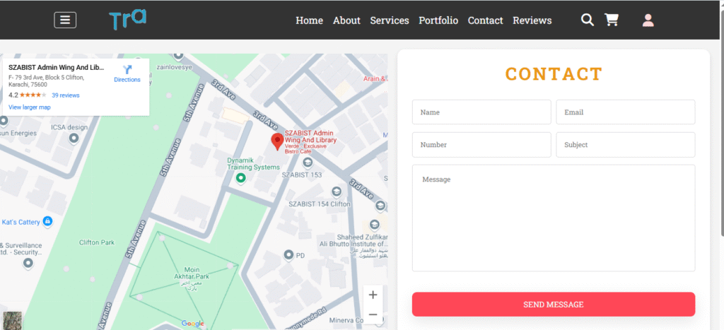This screenshot has width=724, height=330.
Task: Focus the Number input field
Action: [x=481, y=144]
